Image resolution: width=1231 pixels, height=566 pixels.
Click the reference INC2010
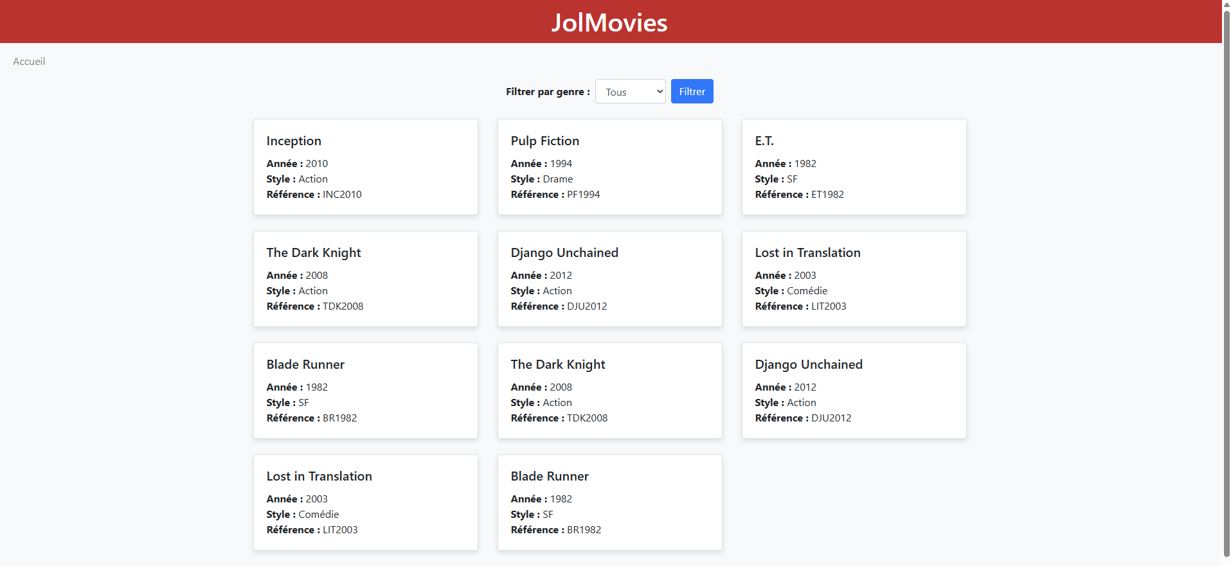342,195
